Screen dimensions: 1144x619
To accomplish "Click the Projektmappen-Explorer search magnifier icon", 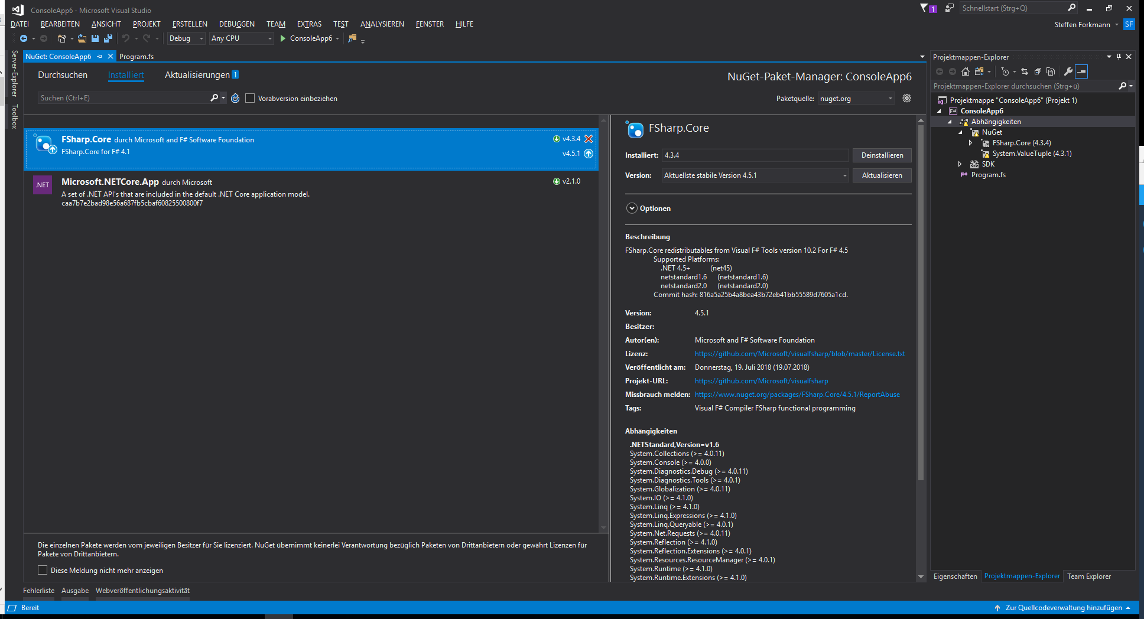I will [1123, 86].
